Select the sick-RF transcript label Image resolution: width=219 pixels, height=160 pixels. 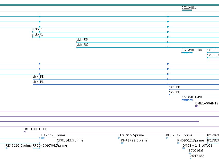click(212, 50)
